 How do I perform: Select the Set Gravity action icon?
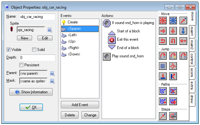pyautogui.click(x=183, y=31)
